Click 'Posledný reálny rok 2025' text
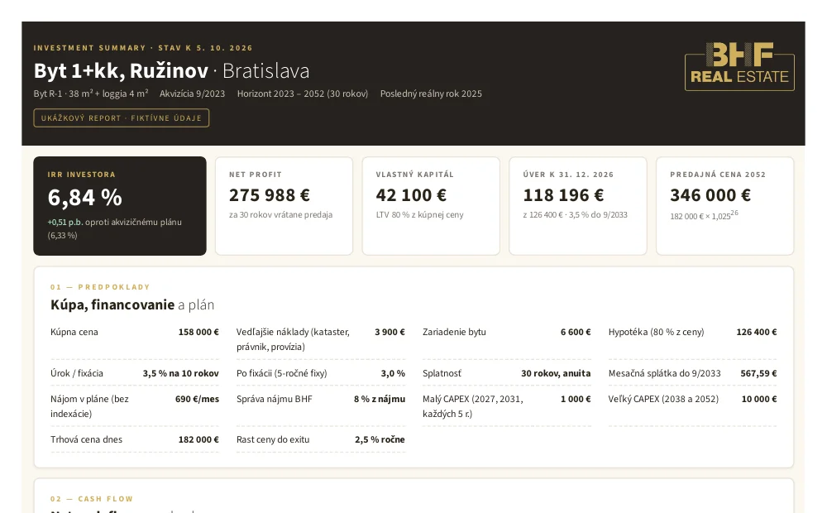The height and width of the screenshot is (513, 827). [431, 94]
